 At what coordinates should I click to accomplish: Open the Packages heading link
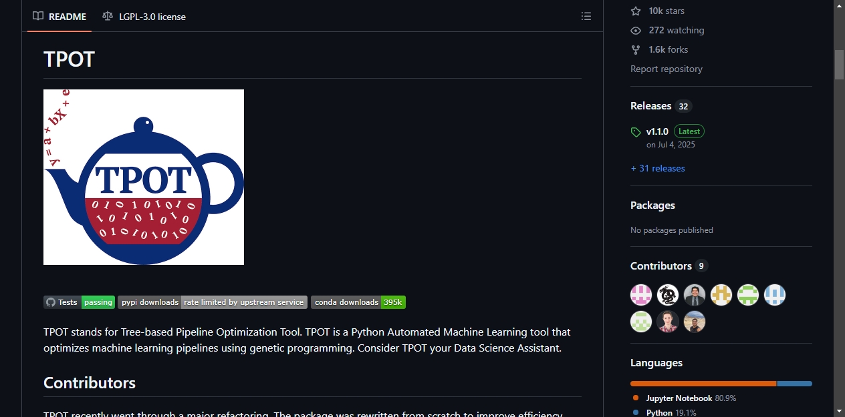[x=652, y=205]
